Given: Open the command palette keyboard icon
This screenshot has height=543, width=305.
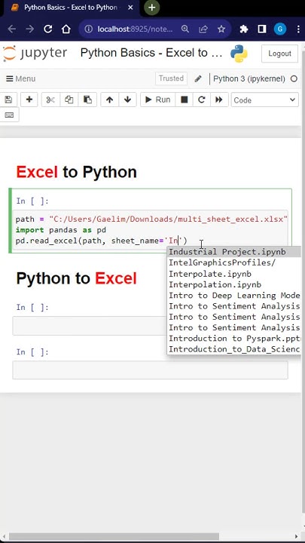Looking at the screenshot, I should 9,115.
